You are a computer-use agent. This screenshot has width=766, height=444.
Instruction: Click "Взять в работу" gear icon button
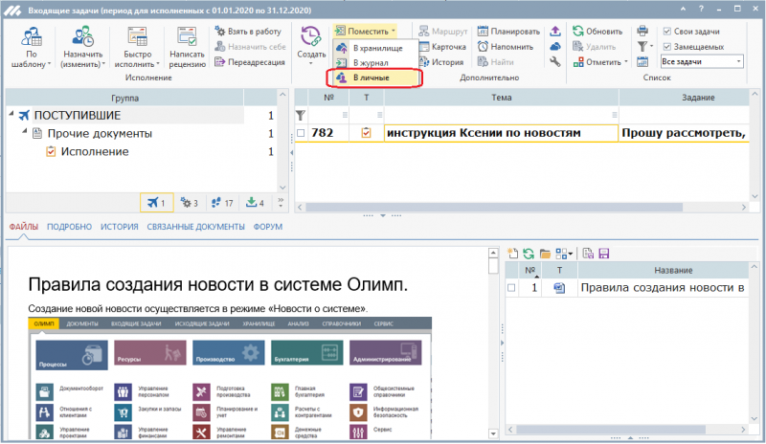[248, 32]
